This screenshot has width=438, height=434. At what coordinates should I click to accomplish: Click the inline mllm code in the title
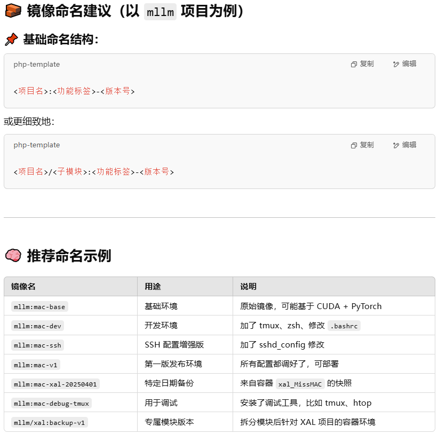tap(160, 11)
